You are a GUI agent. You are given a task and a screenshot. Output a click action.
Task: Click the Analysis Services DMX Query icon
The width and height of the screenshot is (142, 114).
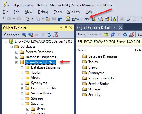coord(107,19)
